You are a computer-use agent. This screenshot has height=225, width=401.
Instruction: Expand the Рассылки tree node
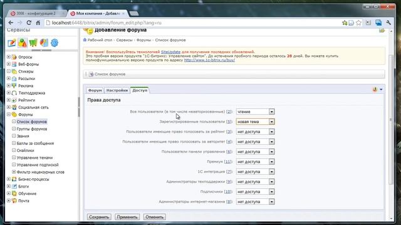click(9, 78)
